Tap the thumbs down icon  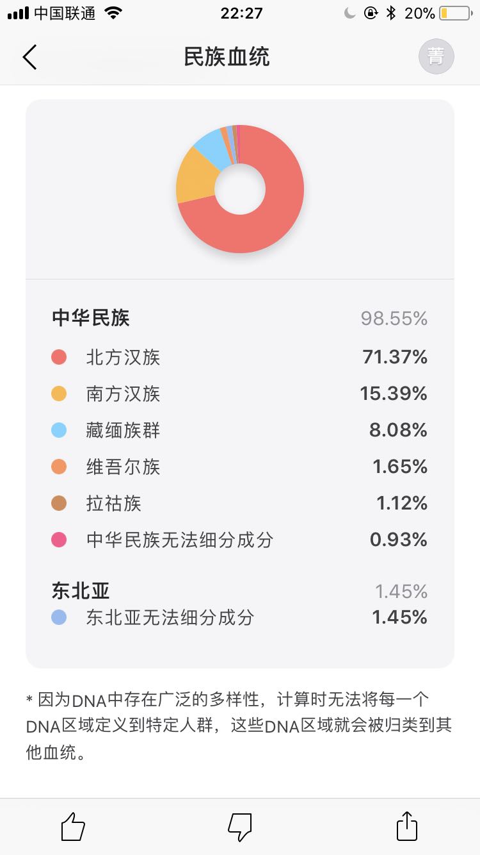240,827
